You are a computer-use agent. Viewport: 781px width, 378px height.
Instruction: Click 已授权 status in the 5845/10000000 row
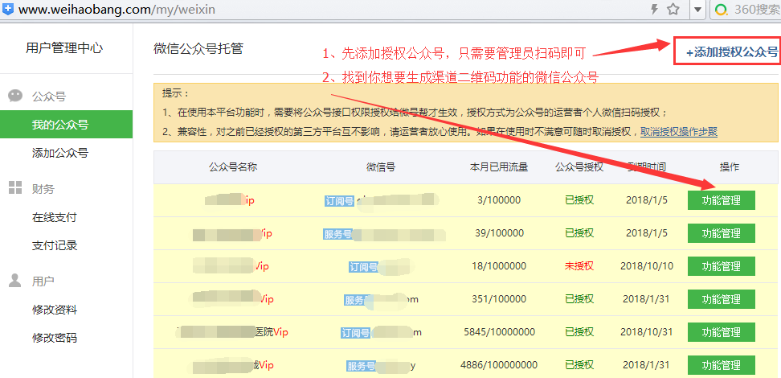coord(579,332)
